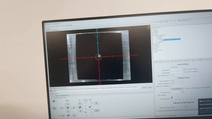The width and height of the screenshot is (212, 119).
Task: Click the Detection Diameter spinner arrows
Action: click(182, 92)
